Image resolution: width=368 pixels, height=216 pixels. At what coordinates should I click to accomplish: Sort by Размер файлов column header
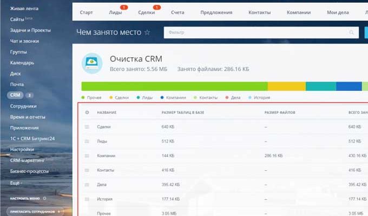[x=279, y=112]
